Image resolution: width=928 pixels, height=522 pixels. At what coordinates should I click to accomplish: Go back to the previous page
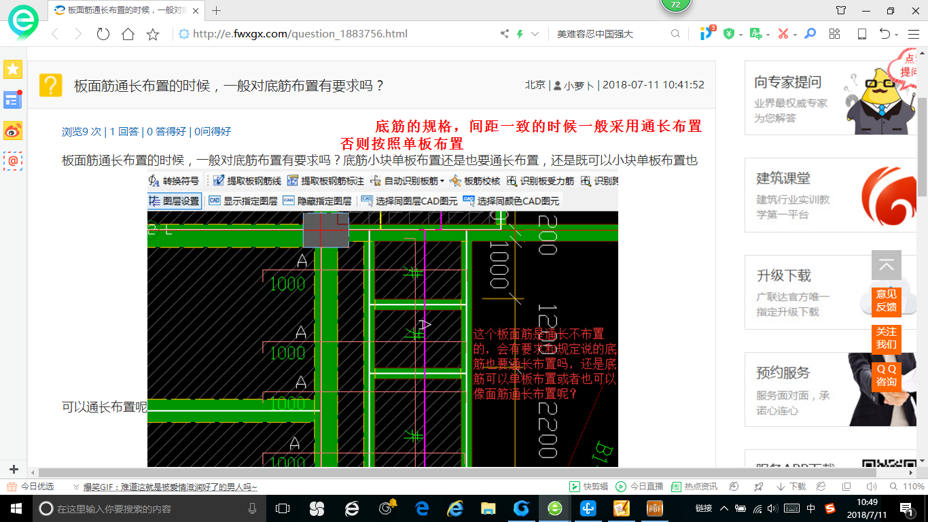(56, 34)
